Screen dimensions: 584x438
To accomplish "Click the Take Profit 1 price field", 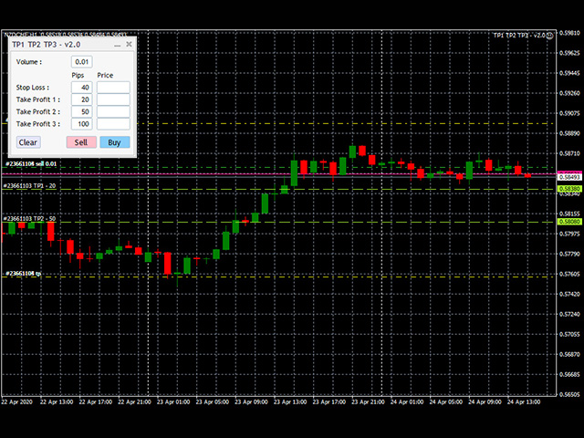I will (113, 99).
